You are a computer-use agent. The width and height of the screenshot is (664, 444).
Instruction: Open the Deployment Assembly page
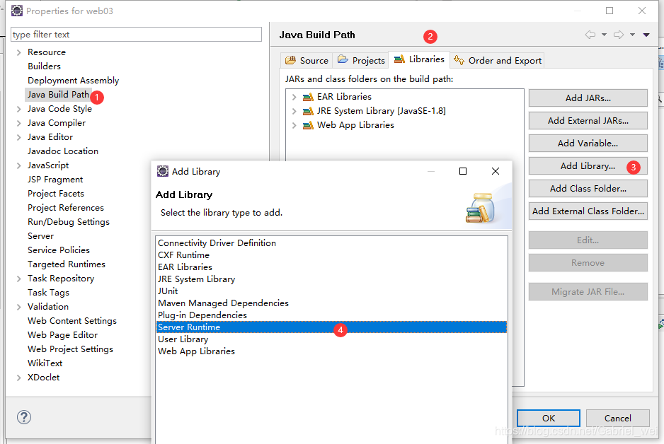(x=73, y=81)
